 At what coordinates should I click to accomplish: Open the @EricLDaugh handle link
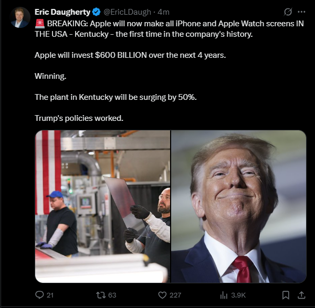click(127, 12)
